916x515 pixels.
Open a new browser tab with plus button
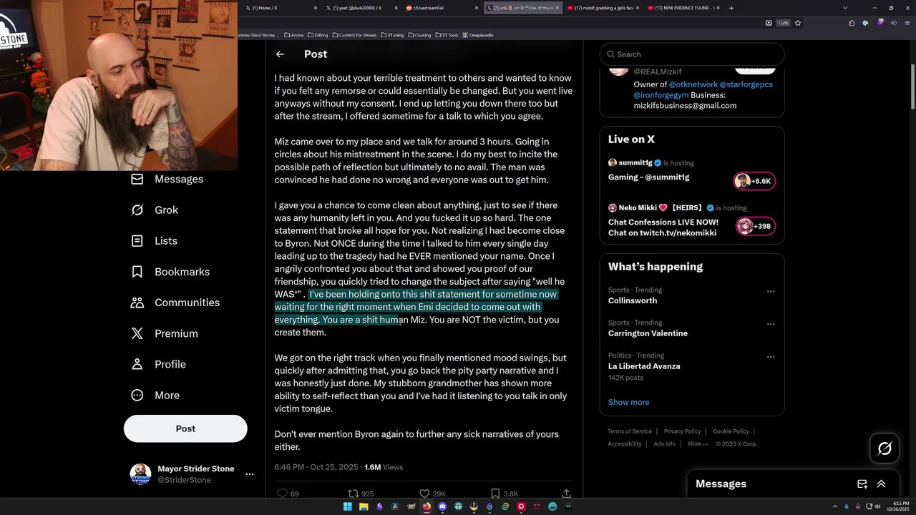(731, 8)
